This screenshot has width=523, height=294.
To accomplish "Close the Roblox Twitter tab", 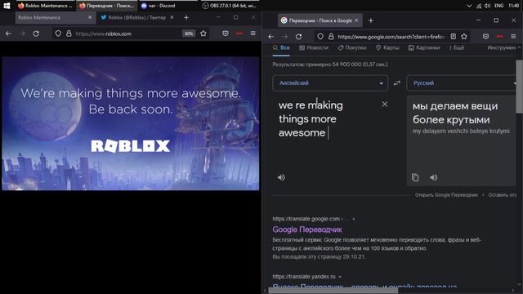I will 172,17.
